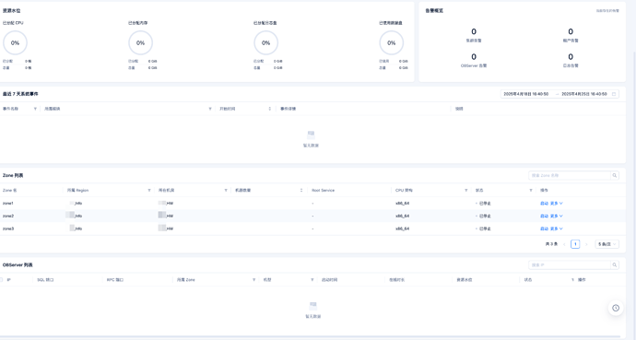Viewport: 636px width, 340px height.
Task: Click the 启动 link for zone1
Action: 544,204
